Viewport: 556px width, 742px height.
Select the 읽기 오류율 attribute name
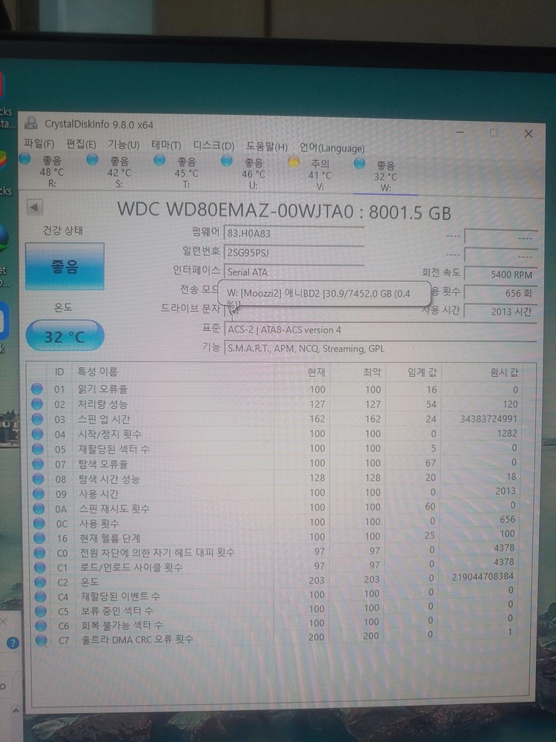[x=102, y=389]
